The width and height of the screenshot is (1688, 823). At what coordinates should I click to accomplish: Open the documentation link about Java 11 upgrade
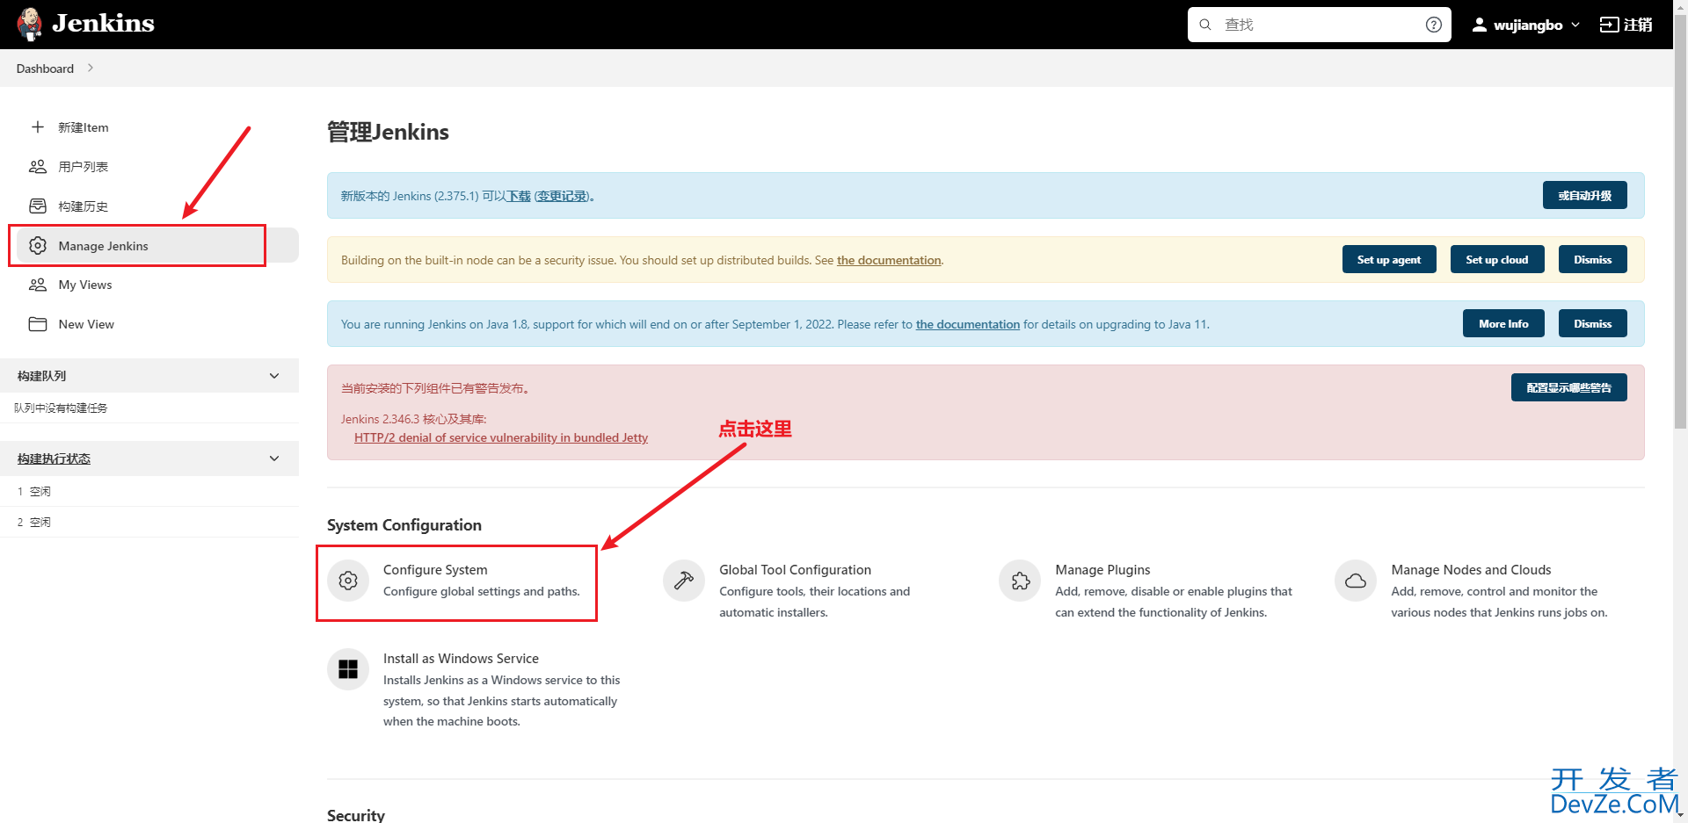pos(968,324)
